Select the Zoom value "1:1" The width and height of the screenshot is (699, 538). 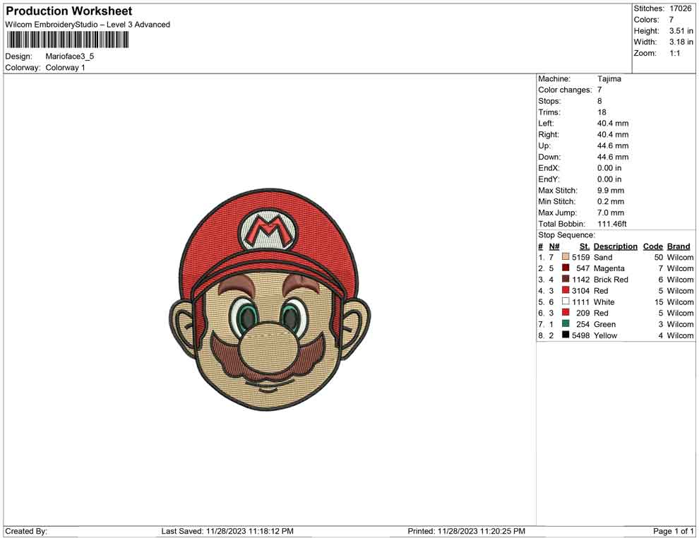(x=674, y=53)
